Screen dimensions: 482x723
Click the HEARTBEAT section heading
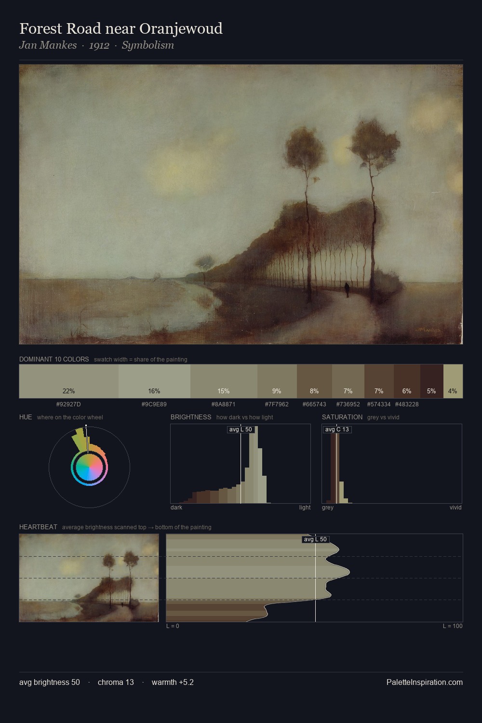(38, 527)
